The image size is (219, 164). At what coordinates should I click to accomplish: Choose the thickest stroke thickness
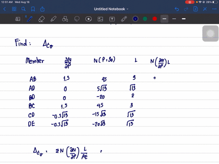[x=184, y=19]
